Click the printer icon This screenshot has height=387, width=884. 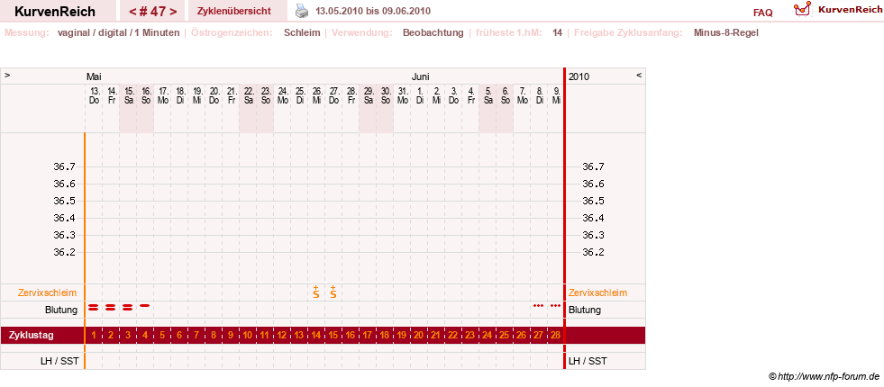tap(303, 12)
